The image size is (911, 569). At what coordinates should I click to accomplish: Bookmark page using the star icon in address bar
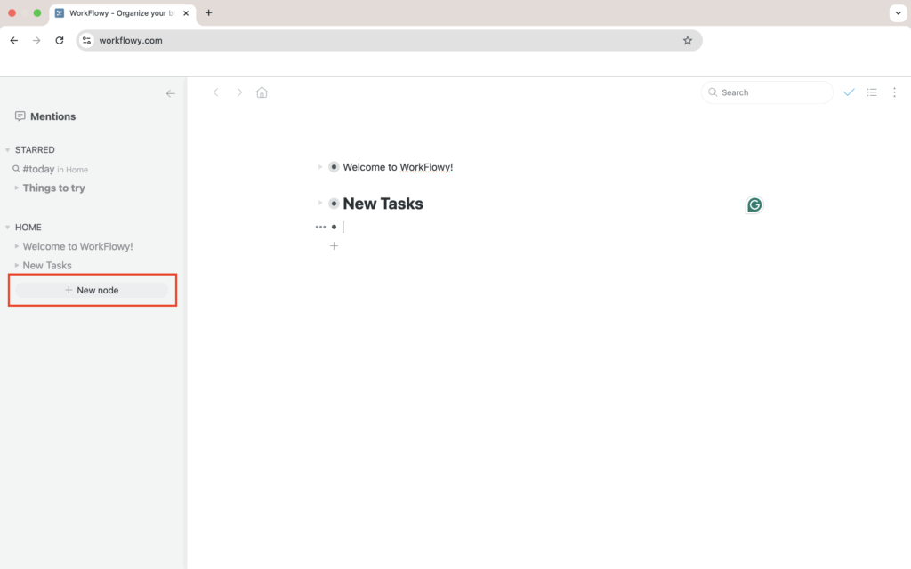pyautogui.click(x=687, y=40)
